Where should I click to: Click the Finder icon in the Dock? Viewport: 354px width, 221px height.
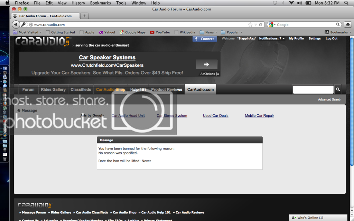coord(5,68)
